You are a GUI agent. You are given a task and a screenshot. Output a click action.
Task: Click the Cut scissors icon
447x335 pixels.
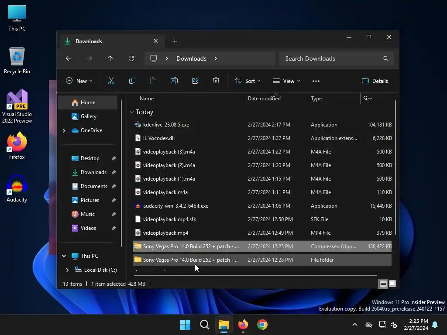click(x=111, y=81)
